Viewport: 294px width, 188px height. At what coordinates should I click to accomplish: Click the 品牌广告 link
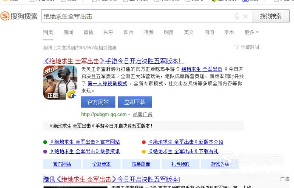pos(142,114)
